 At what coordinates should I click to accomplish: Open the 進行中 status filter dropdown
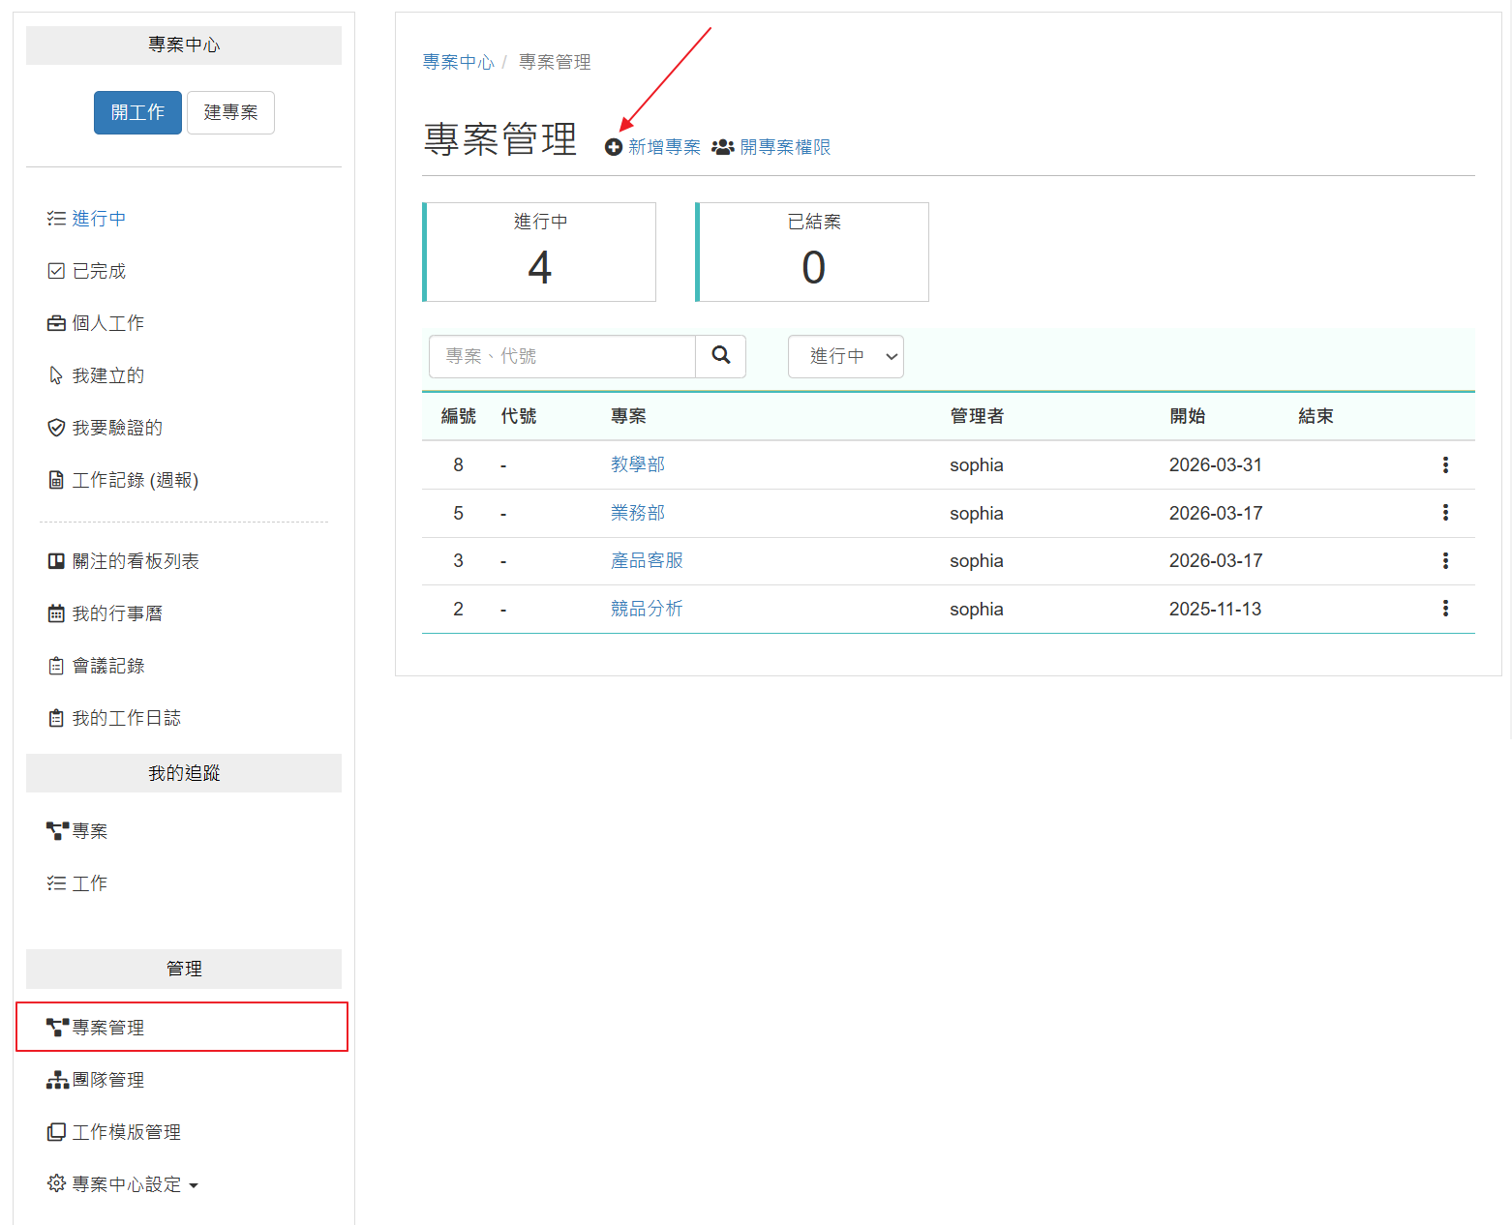(x=846, y=356)
